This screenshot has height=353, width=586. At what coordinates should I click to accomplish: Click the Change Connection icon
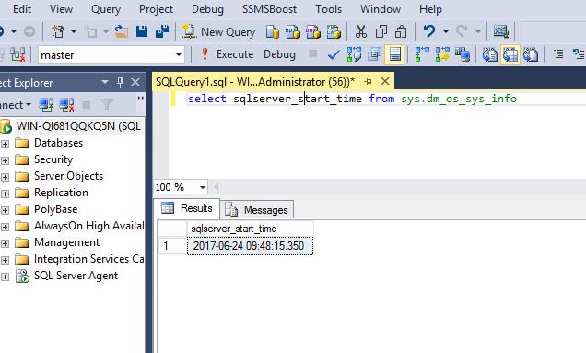coord(18,55)
